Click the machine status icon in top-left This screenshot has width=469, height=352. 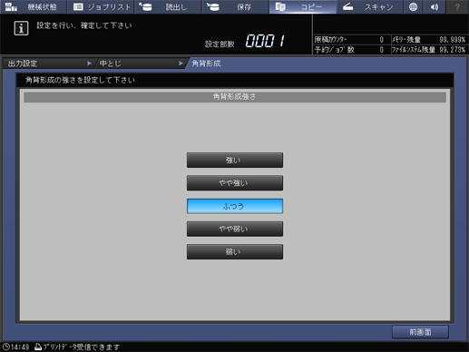pyautogui.click(x=11, y=6)
